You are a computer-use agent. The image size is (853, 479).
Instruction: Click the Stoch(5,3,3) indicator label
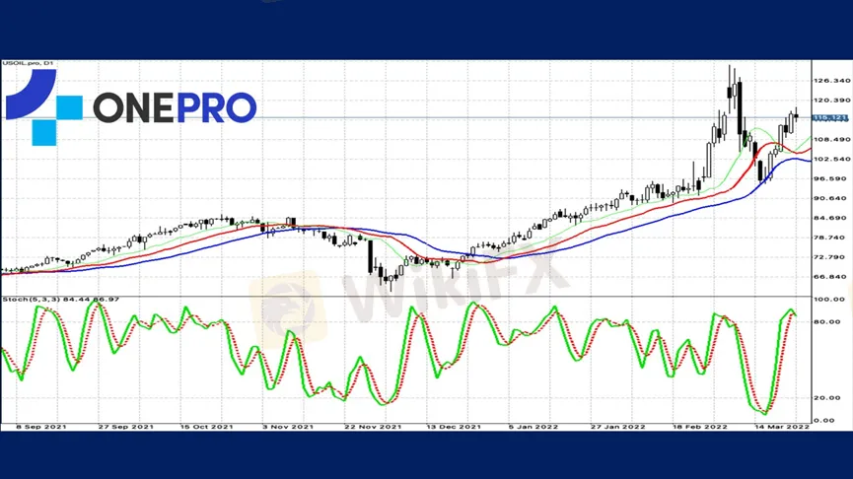click(60, 300)
